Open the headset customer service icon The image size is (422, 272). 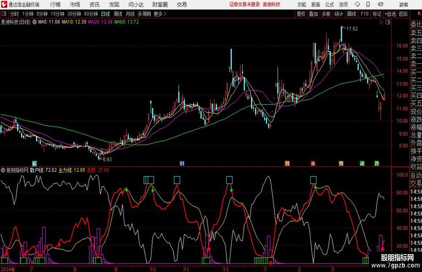pos(357,4)
